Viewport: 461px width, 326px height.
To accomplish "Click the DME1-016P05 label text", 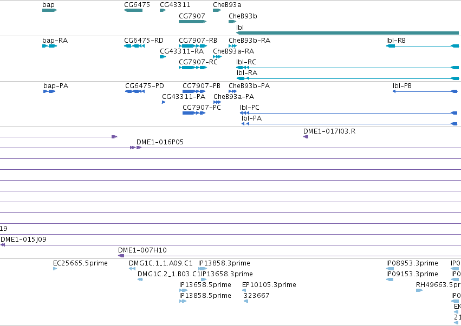I will [160, 142].
